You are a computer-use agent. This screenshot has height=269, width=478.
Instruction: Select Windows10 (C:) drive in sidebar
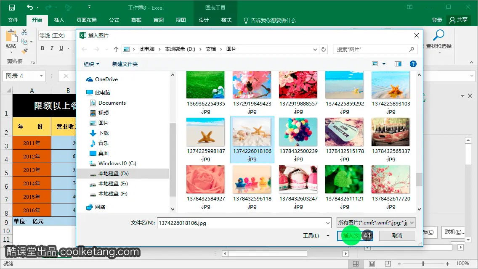pos(113,163)
